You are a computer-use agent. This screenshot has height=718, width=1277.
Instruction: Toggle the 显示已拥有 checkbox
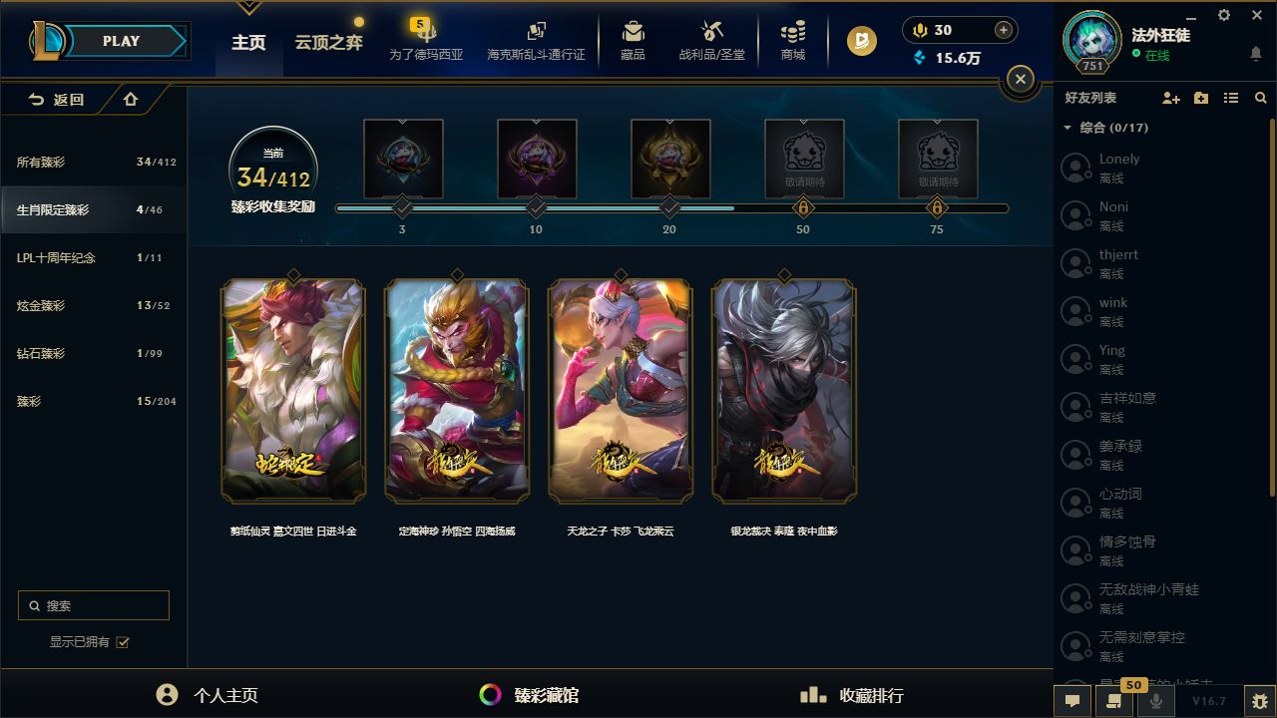click(123, 642)
